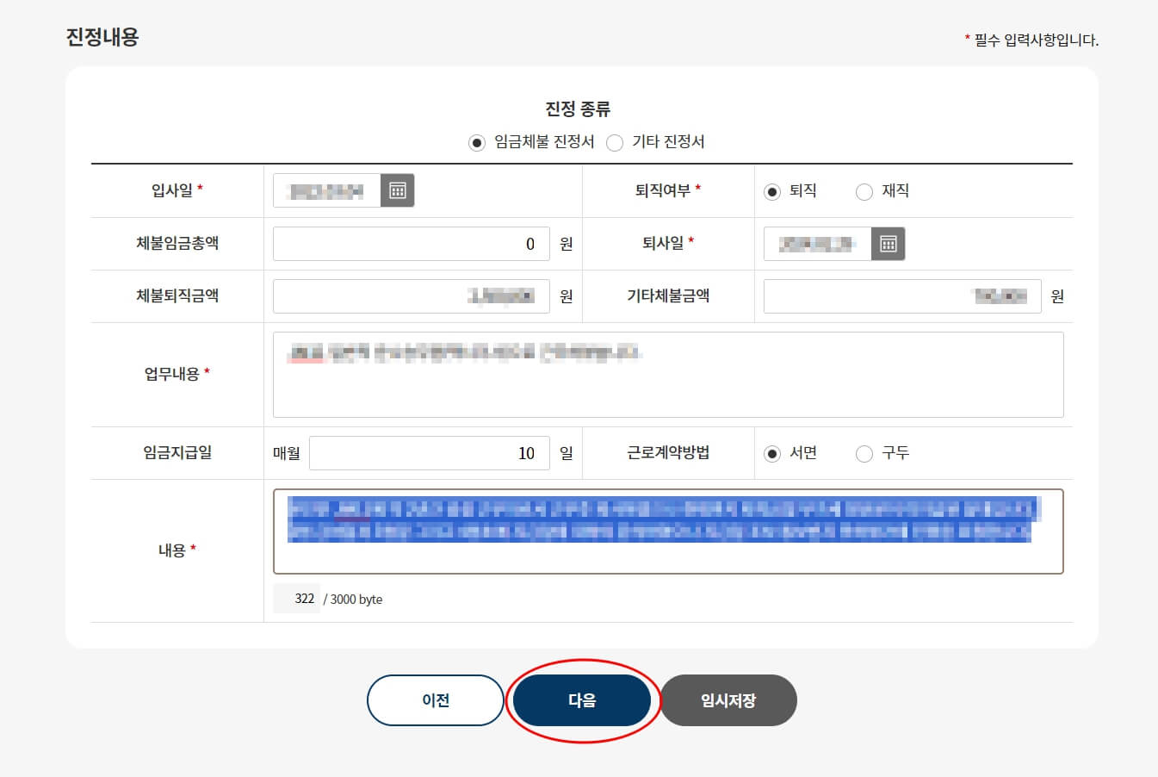The height and width of the screenshot is (777, 1158).
Task: Select 기타 진정서 radio button
Action: (615, 143)
